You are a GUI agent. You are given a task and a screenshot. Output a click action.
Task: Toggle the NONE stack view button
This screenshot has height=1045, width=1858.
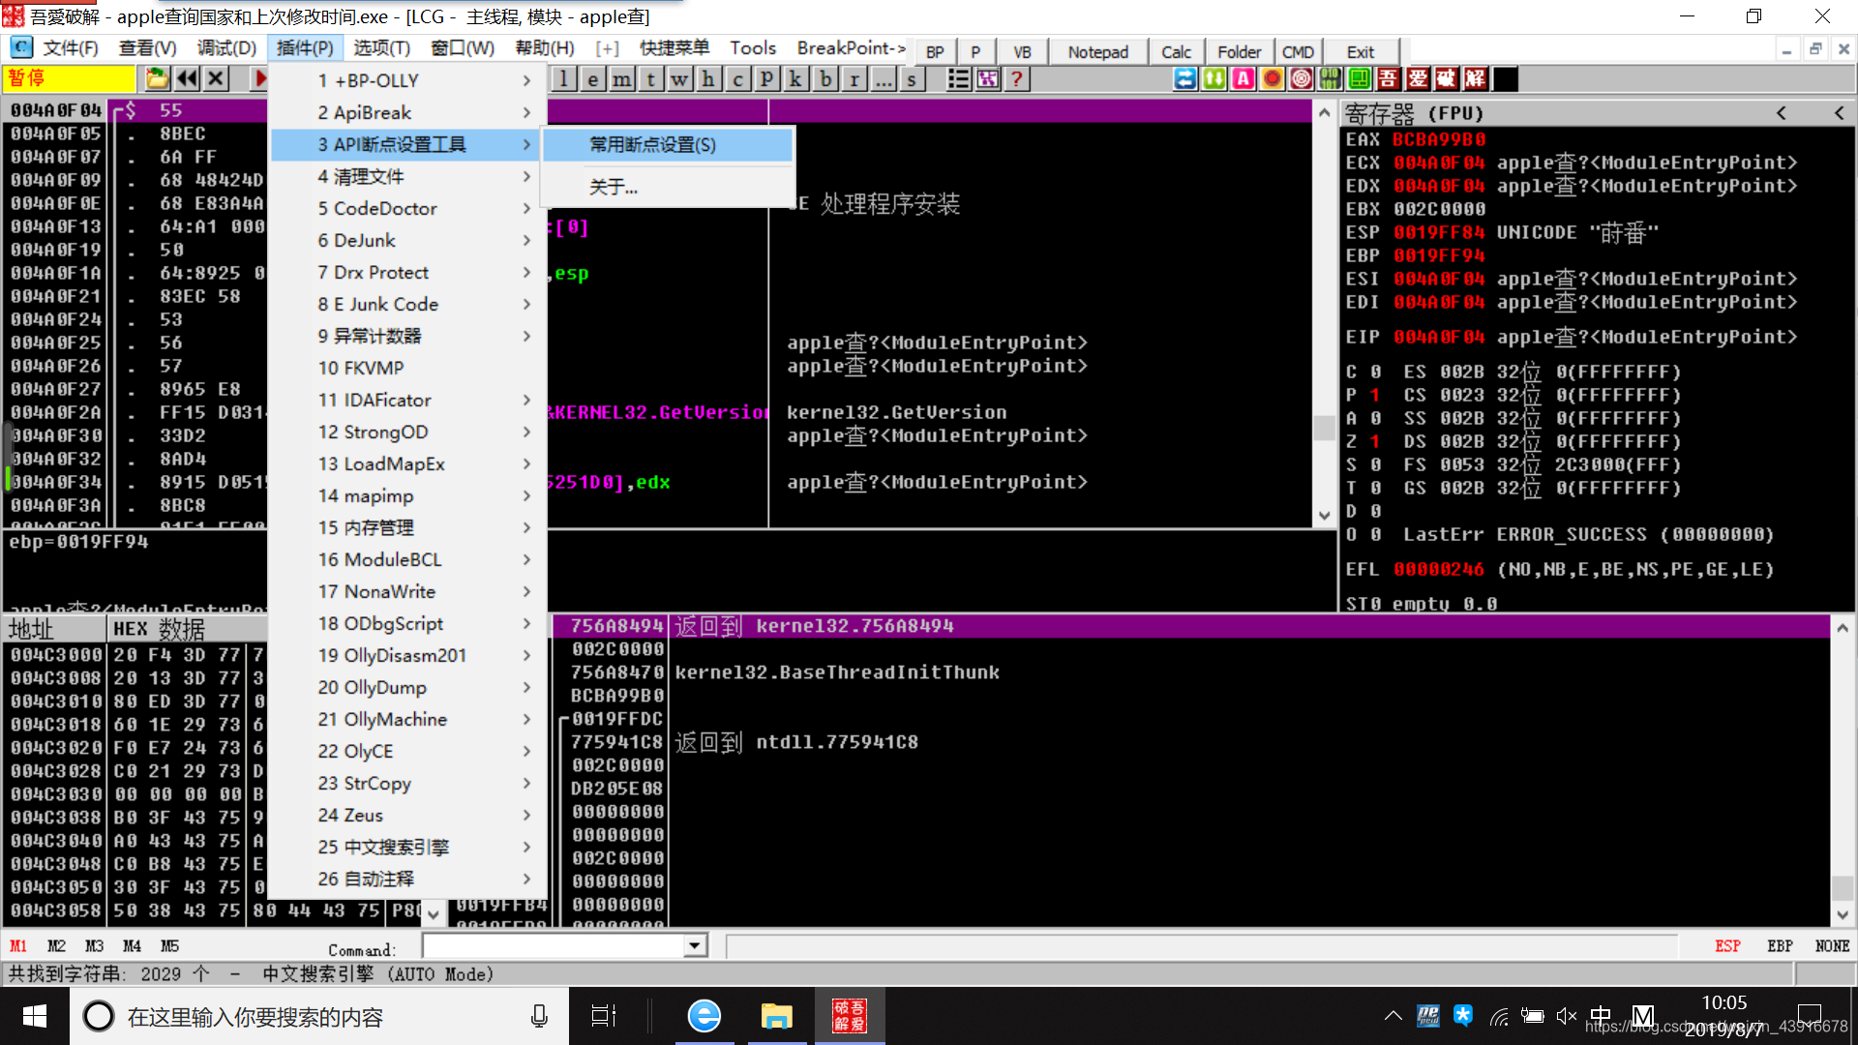pos(1832,946)
